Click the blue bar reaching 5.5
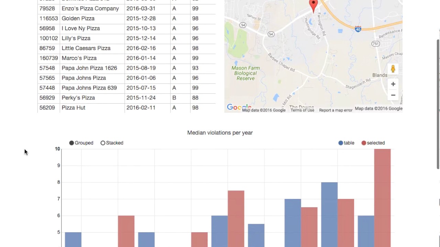 pos(256,235)
